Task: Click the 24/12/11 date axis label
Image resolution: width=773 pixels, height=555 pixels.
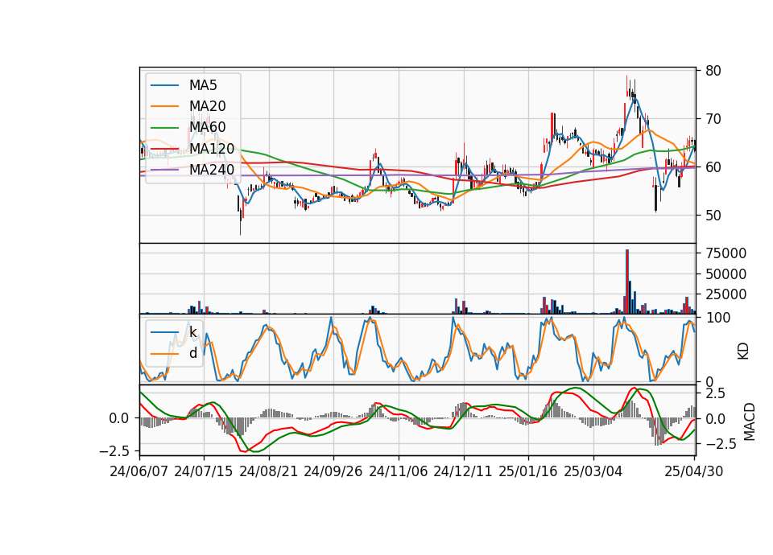Action: [x=463, y=471]
